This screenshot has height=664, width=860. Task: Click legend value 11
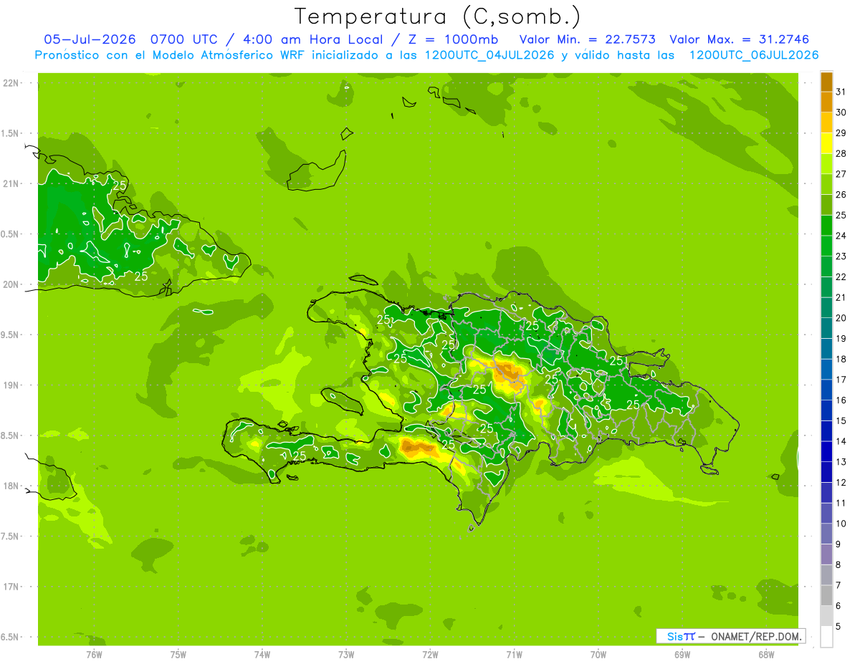[841, 503]
